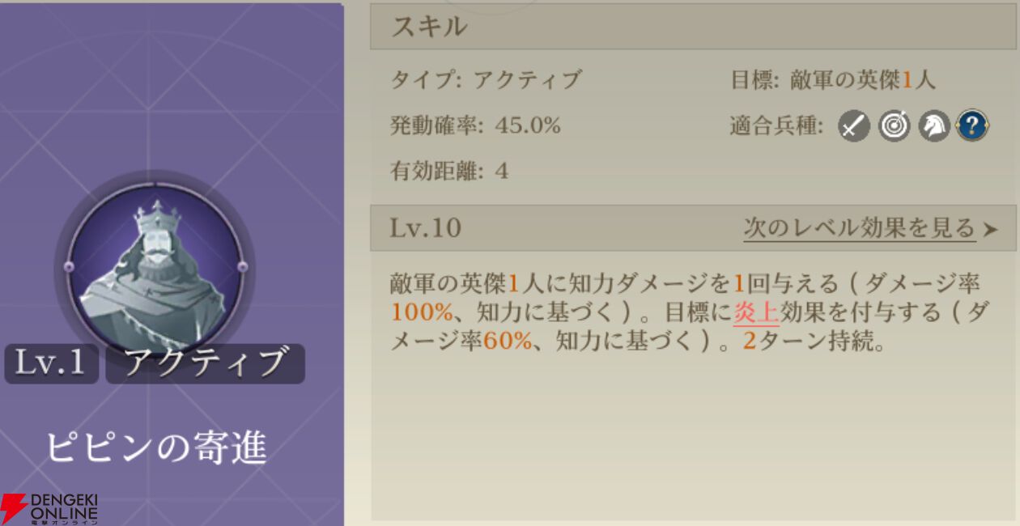Tap the ピピンの寄進 skill name
Viewport: 1020px width, 526px height.
coord(155,447)
